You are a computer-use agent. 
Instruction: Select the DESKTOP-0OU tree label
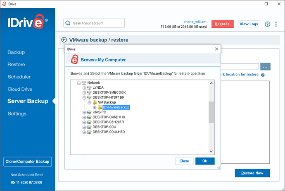click(104, 127)
